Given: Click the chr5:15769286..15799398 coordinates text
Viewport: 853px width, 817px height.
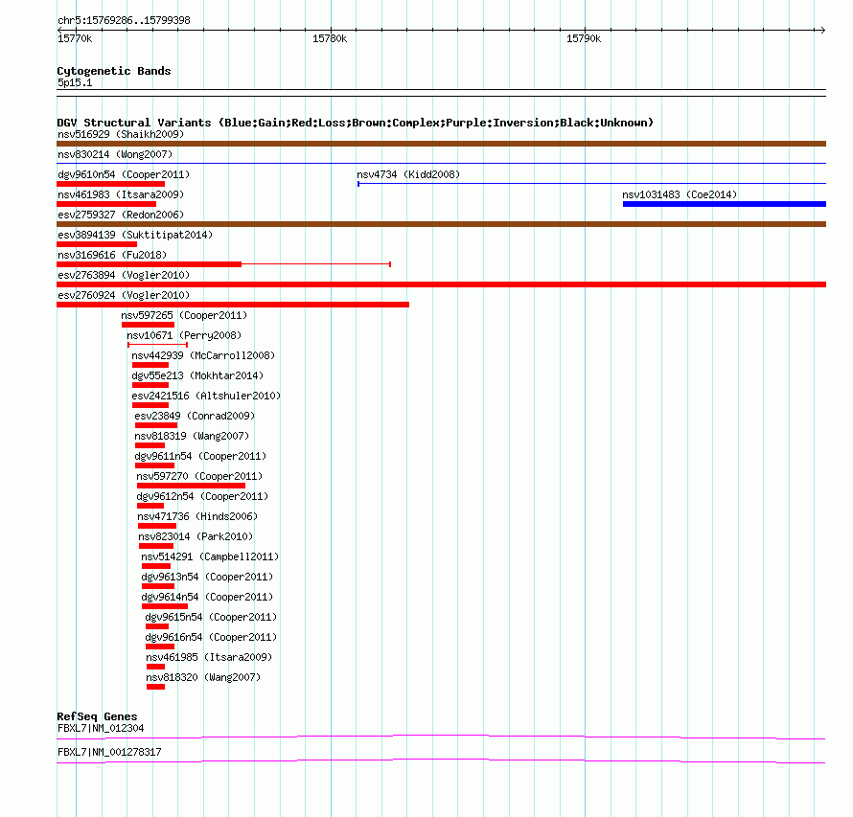Looking at the screenshot, I should (x=124, y=20).
